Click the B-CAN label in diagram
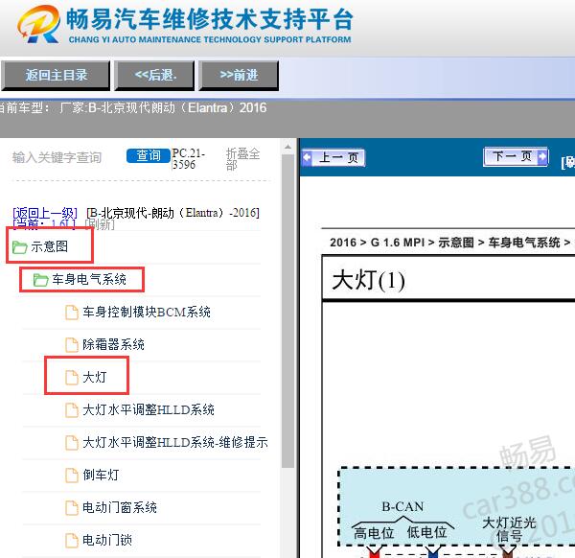The image size is (575, 558). [x=402, y=506]
